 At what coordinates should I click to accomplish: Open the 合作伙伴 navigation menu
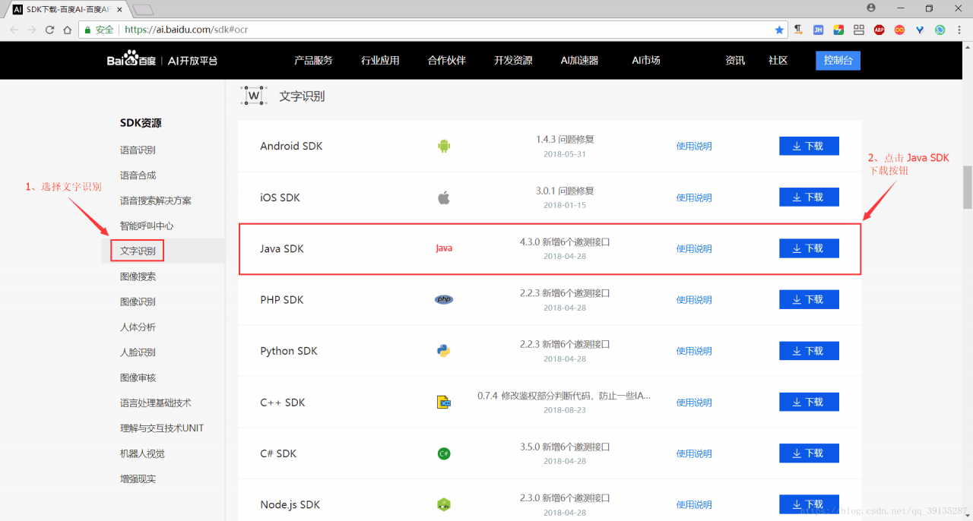point(447,61)
